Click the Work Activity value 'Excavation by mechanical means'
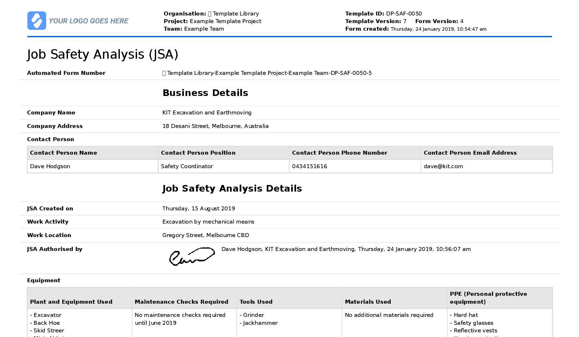The width and height of the screenshot is (579, 337). click(x=208, y=222)
